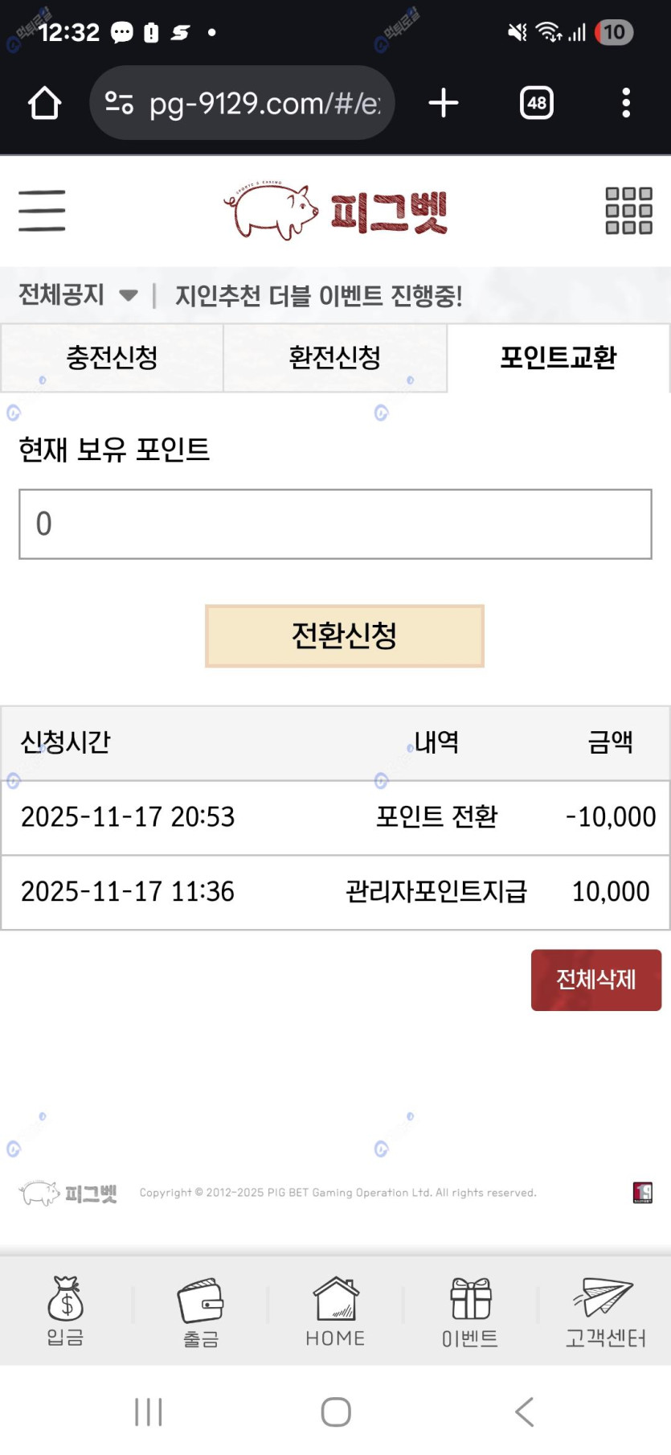
Task: Switch to the 환전신청 tab
Action: (334, 358)
